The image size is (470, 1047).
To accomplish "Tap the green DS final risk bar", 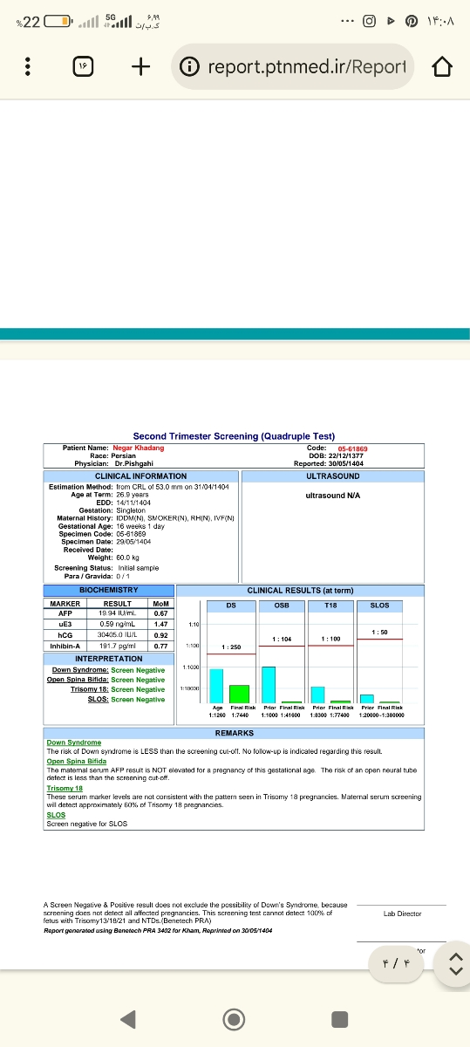I will tap(239, 694).
